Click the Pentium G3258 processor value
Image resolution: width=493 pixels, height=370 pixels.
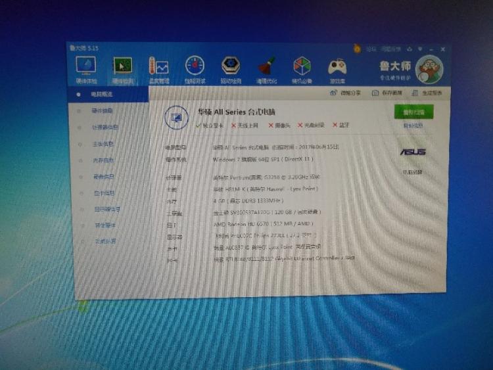[266, 177]
